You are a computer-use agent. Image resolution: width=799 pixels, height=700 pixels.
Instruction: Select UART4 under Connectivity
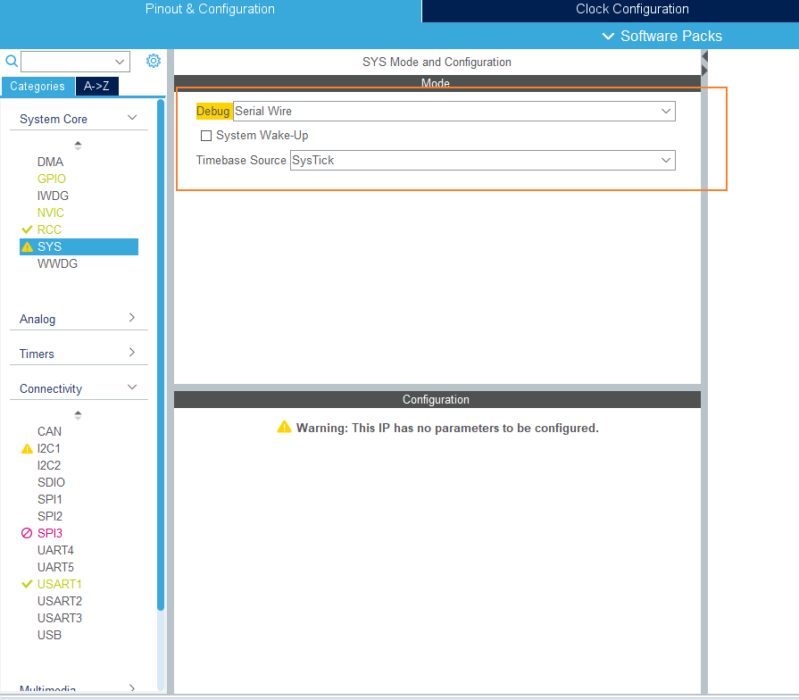click(x=55, y=551)
